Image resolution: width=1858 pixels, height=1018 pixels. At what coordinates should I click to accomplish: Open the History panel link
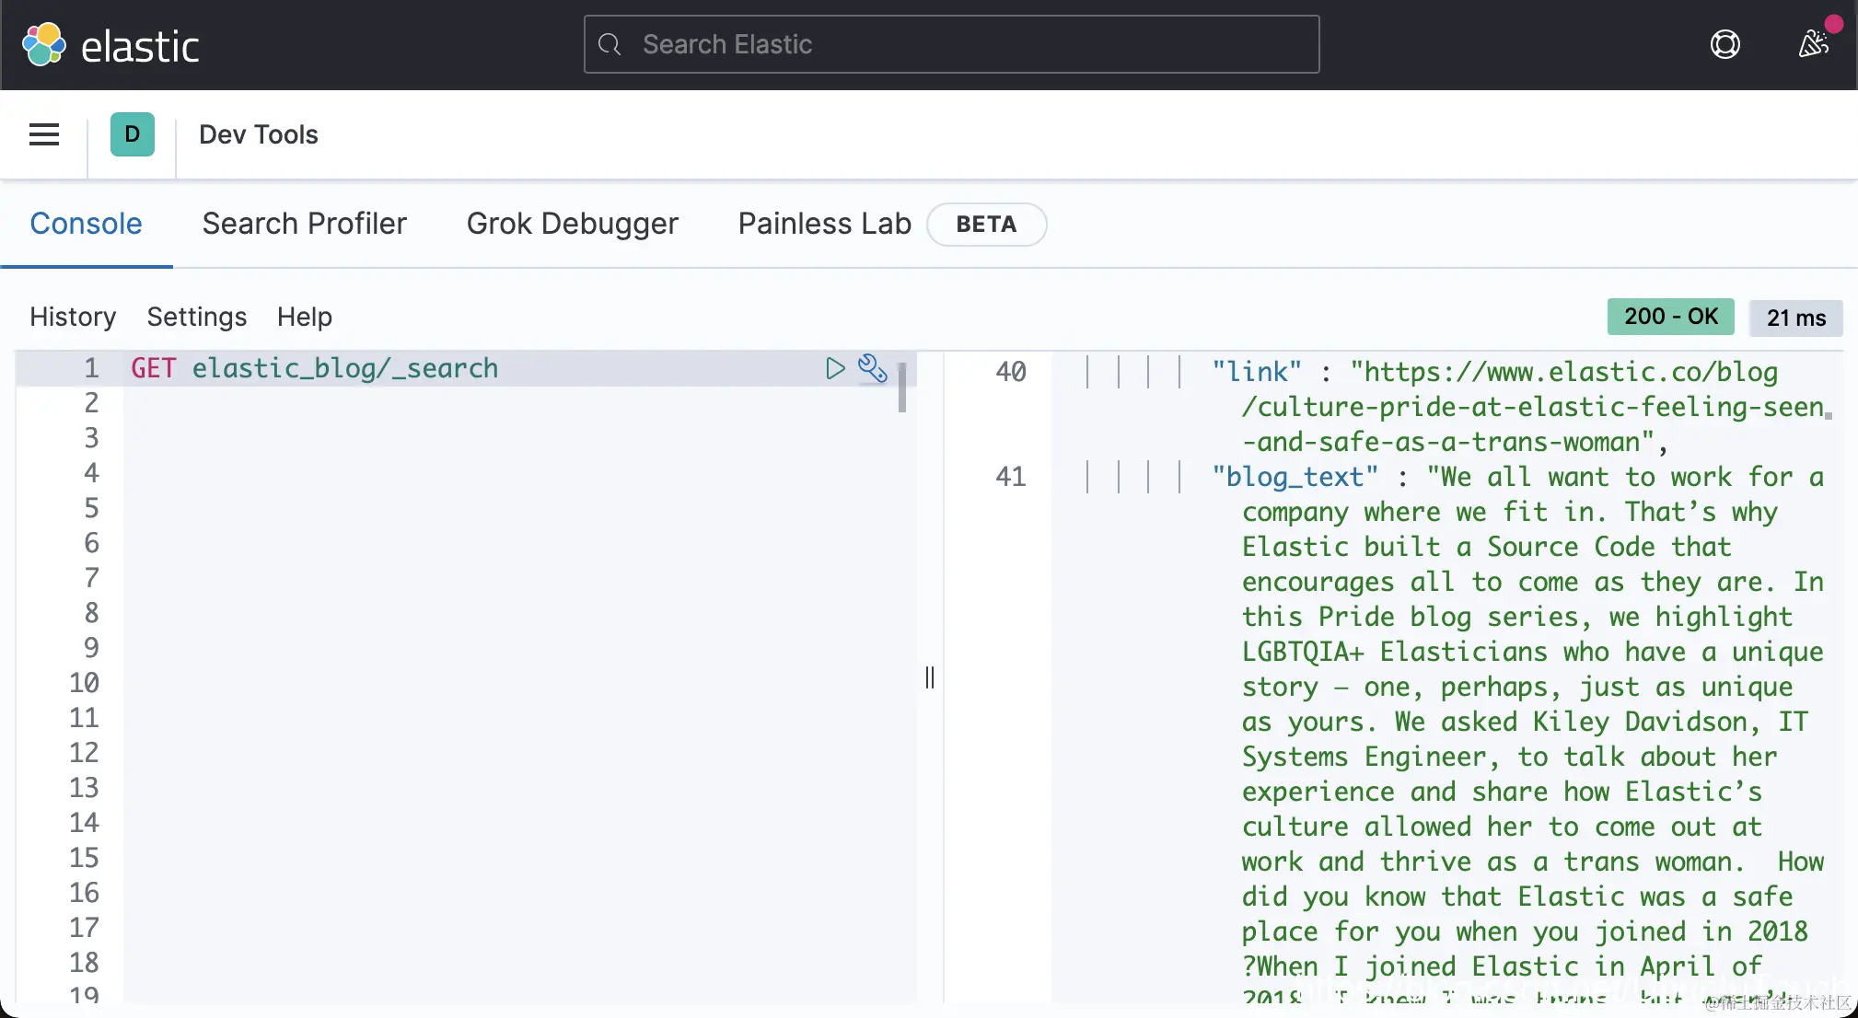[73, 317]
